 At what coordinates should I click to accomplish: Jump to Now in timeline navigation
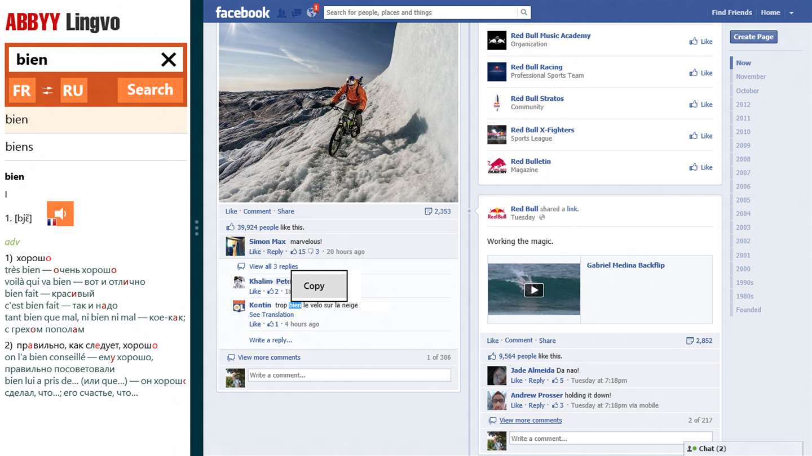coord(743,63)
